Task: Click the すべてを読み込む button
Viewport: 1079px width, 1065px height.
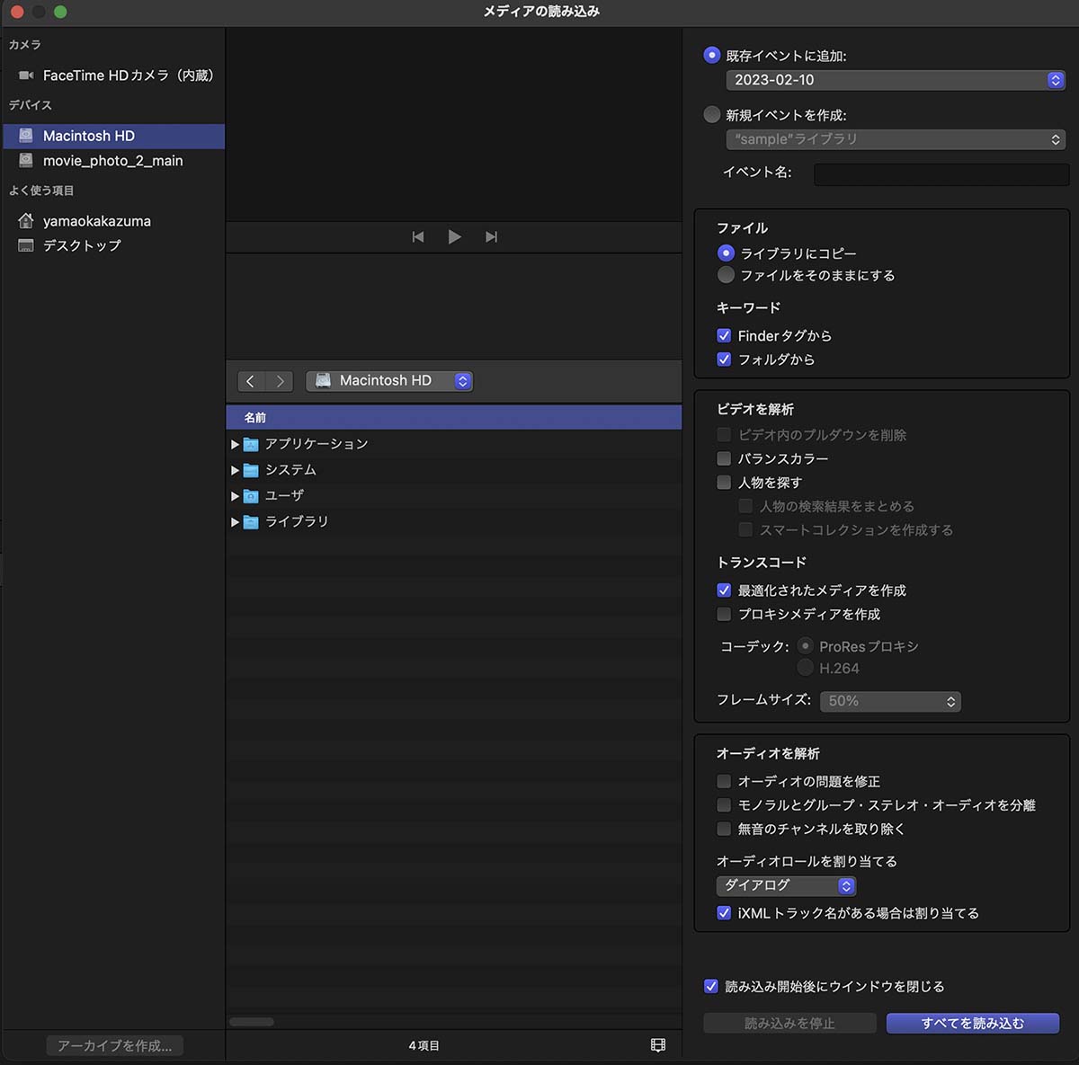Action: pos(973,1024)
